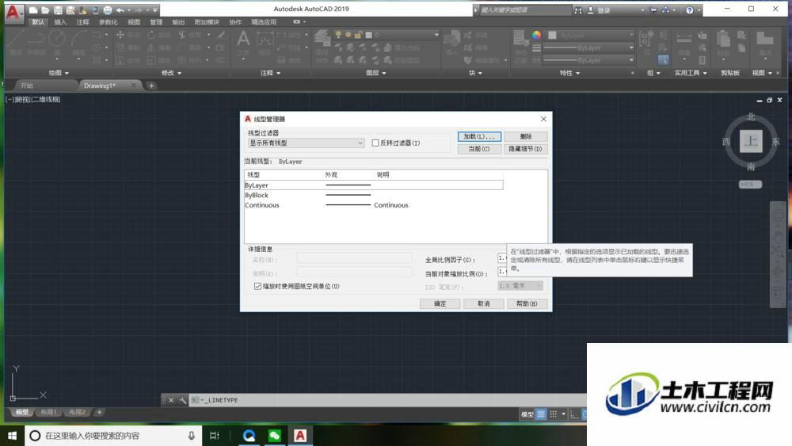Click the command line customize wrench icon

coord(182,400)
